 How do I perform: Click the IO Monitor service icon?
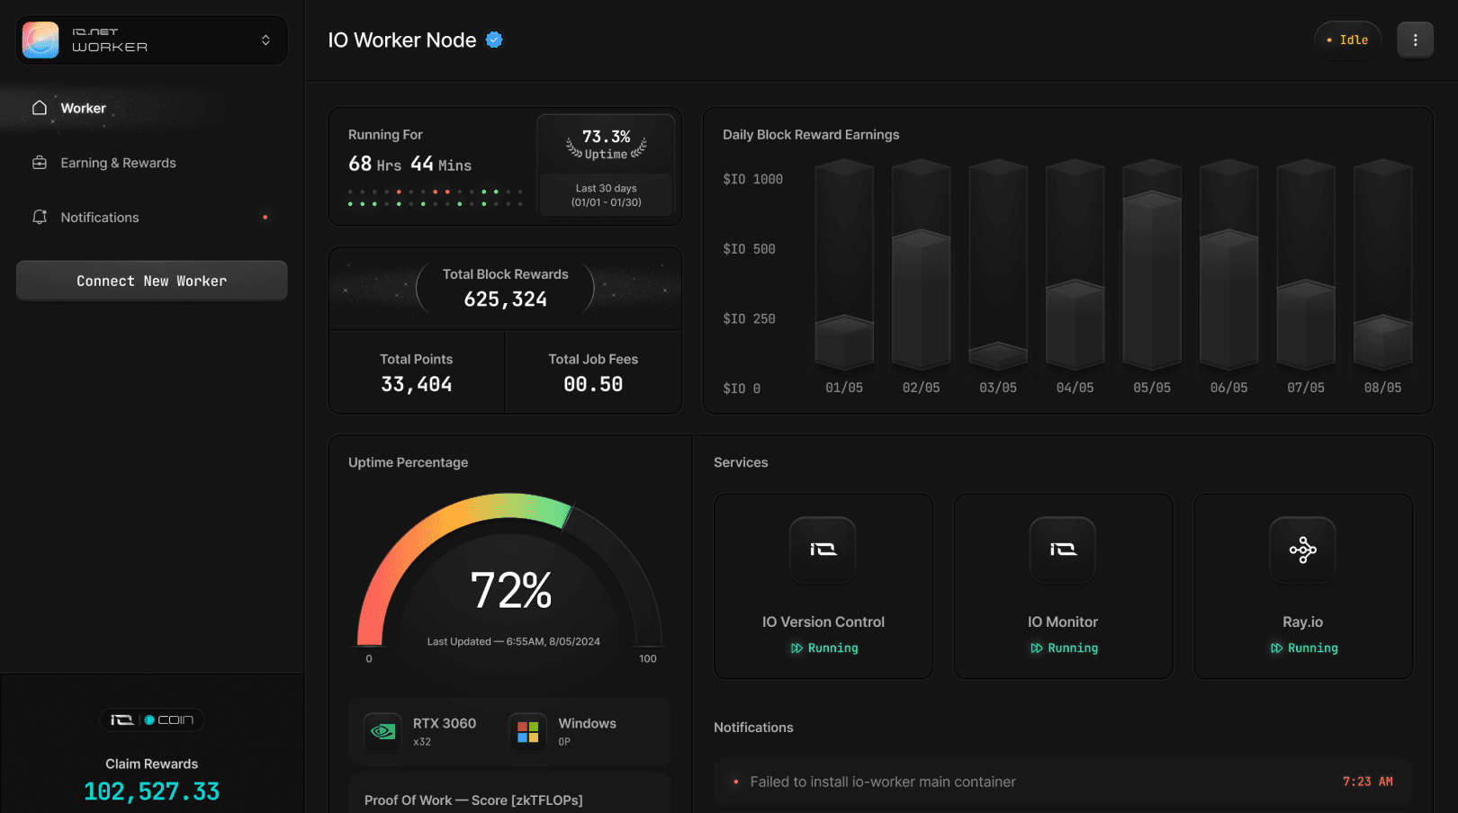(1063, 549)
